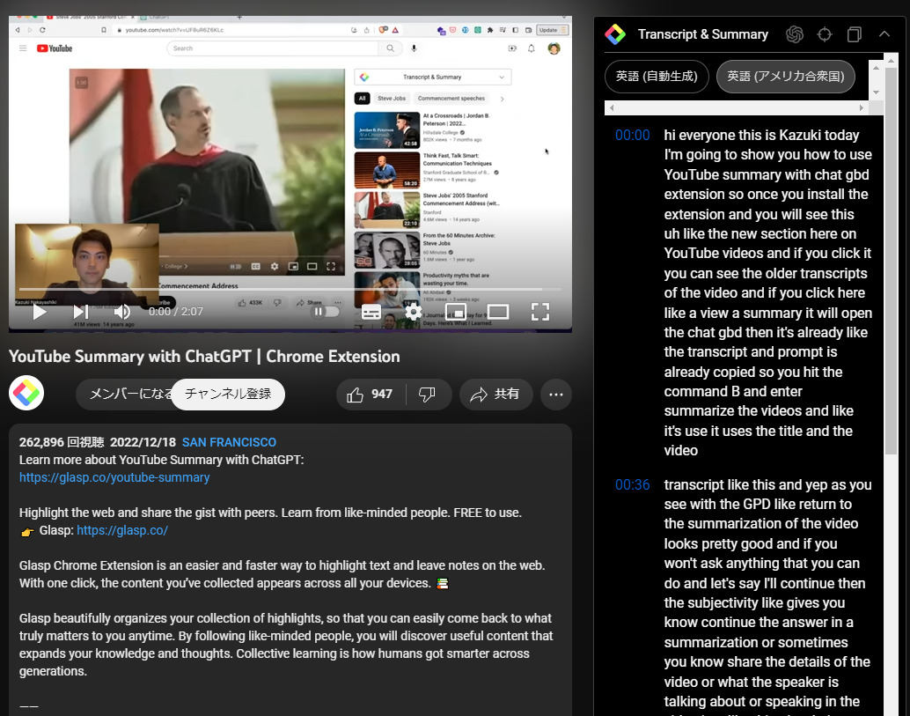Select the 英語 (自動生成) transcript language
The height and width of the screenshot is (716, 910).
[657, 77]
